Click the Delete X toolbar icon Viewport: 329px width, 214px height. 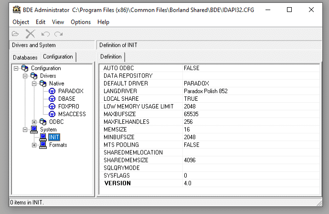30,34
